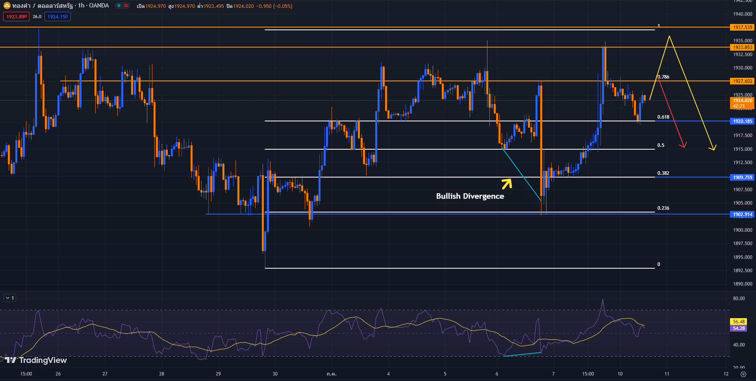
Task: Select the 1933.853 horizontal line price label
Action: pyautogui.click(x=742, y=48)
